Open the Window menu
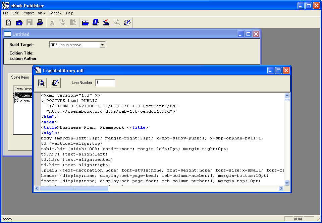This screenshot has width=322, height=223. (x=56, y=13)
